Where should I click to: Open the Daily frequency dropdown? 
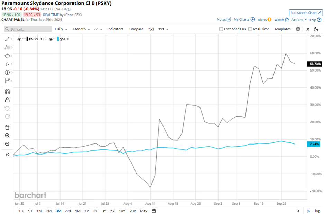point(61,29)
